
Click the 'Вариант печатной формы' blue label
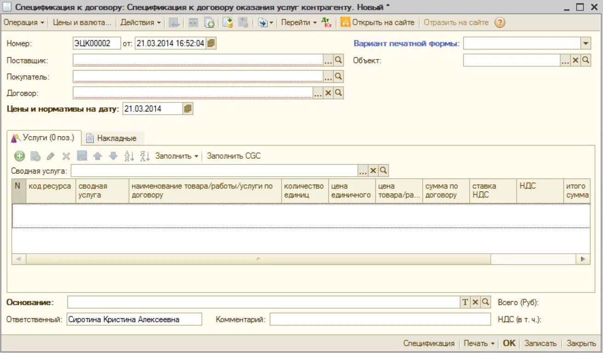[406, 44]
